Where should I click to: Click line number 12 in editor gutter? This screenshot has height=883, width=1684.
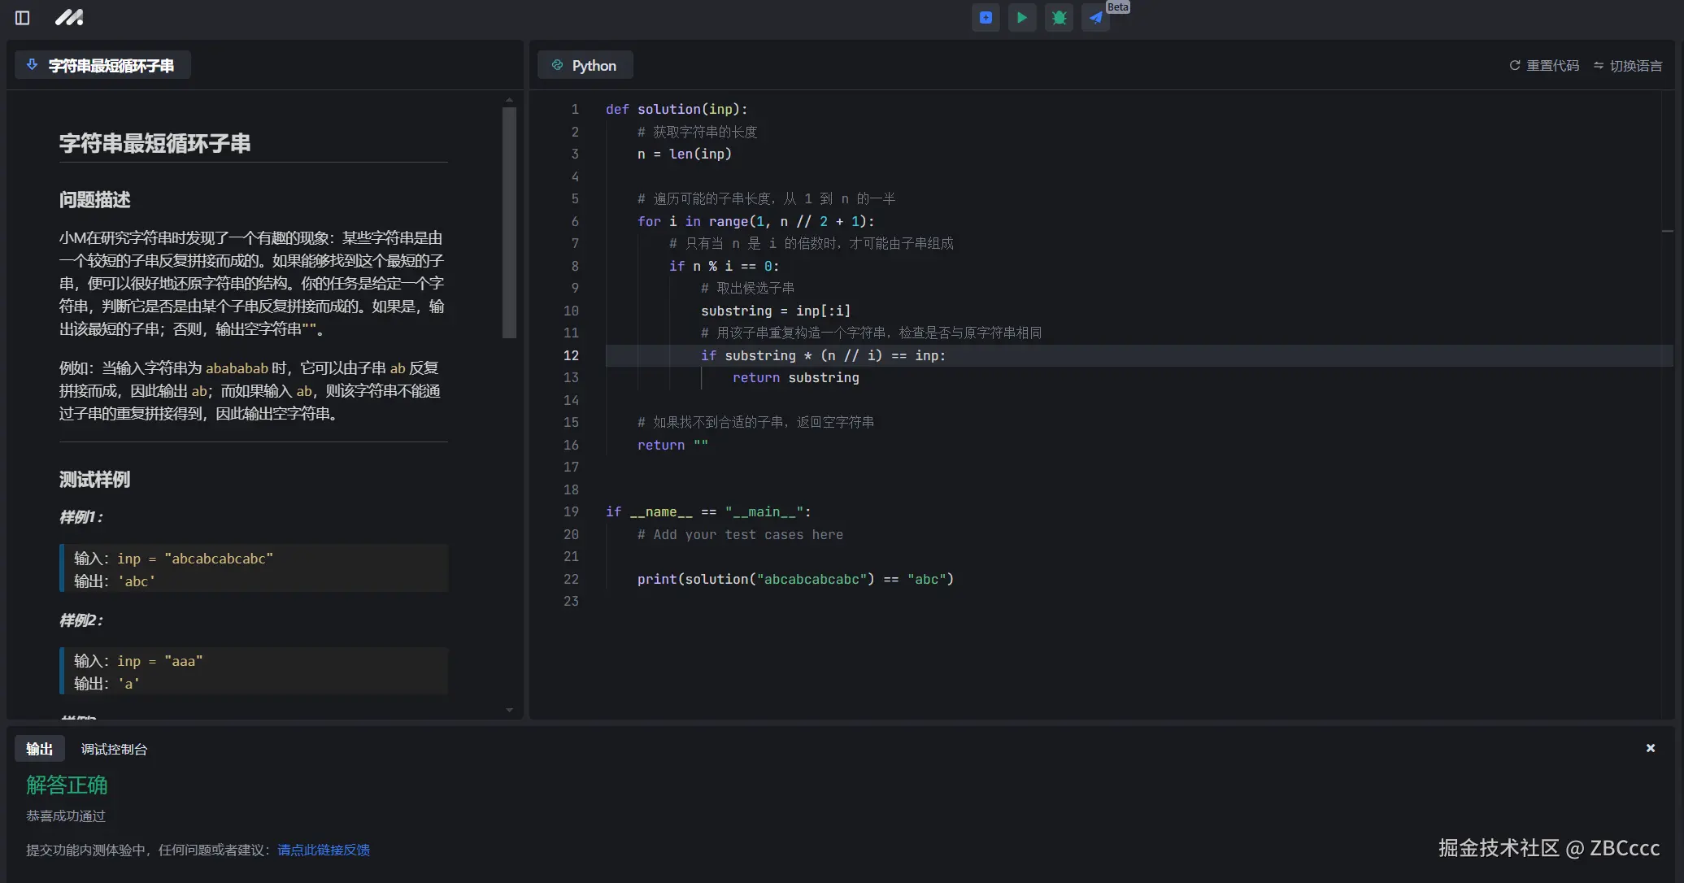pos(571,355)
